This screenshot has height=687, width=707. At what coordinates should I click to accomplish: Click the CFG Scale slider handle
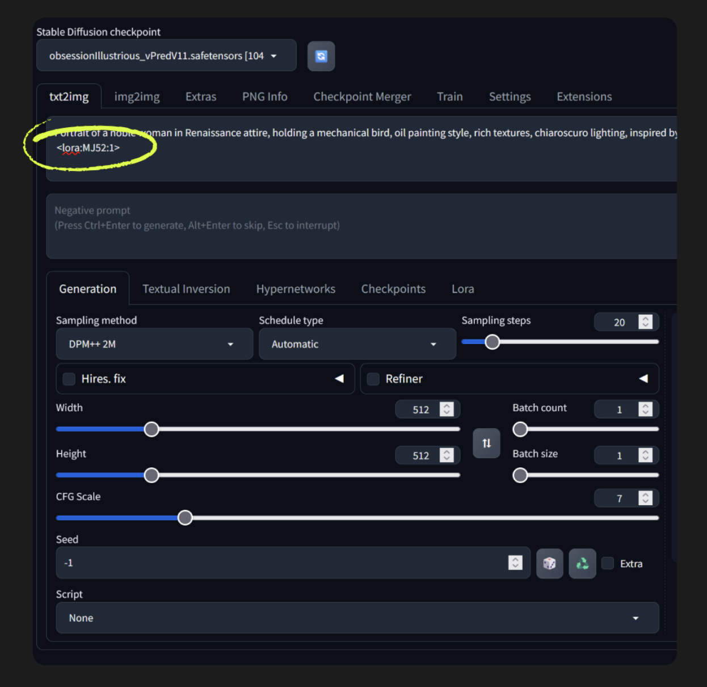pyautogui.click(x=185, y=518)
